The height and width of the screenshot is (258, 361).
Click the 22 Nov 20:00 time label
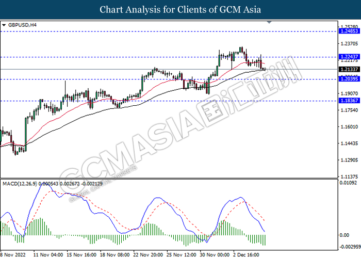point(149,254)
